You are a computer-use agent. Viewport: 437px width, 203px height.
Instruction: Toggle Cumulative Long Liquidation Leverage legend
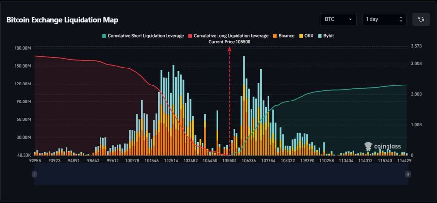228,36
